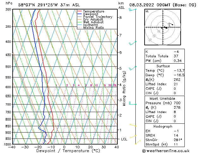This screenshot has width=199, height=153.
Task: Click the EH value '-1'
Action: 176,131
